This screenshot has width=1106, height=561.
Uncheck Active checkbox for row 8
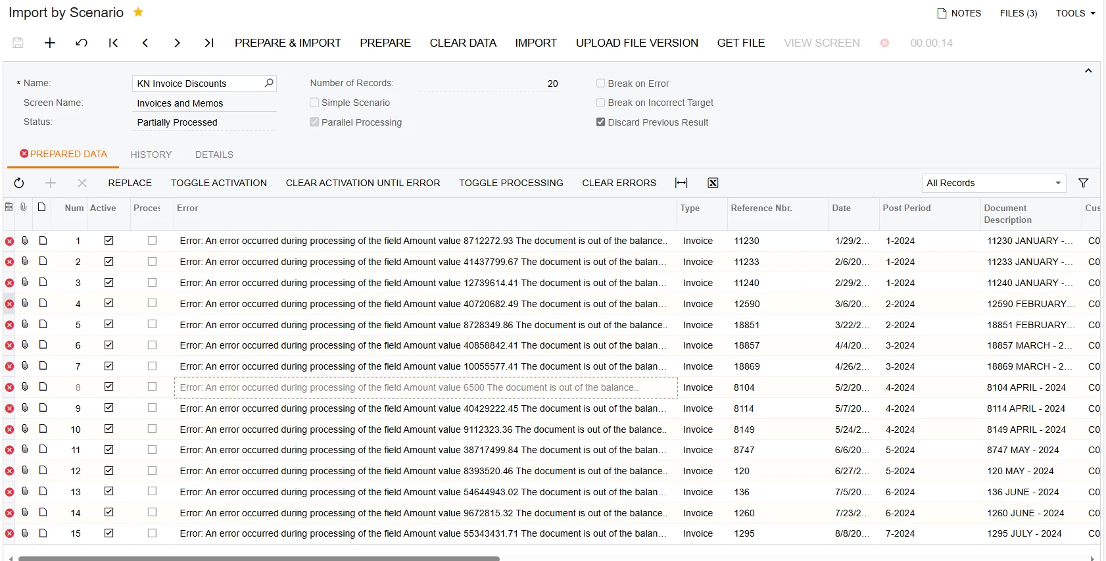[x=109, y=387]
